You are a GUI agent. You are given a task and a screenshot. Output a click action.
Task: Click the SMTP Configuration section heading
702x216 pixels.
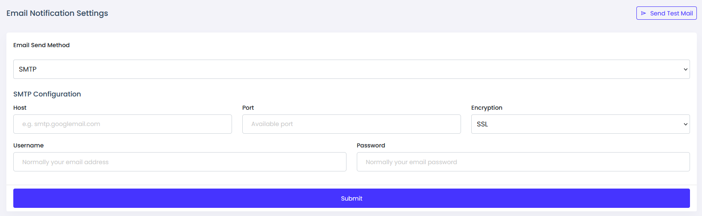47,94
